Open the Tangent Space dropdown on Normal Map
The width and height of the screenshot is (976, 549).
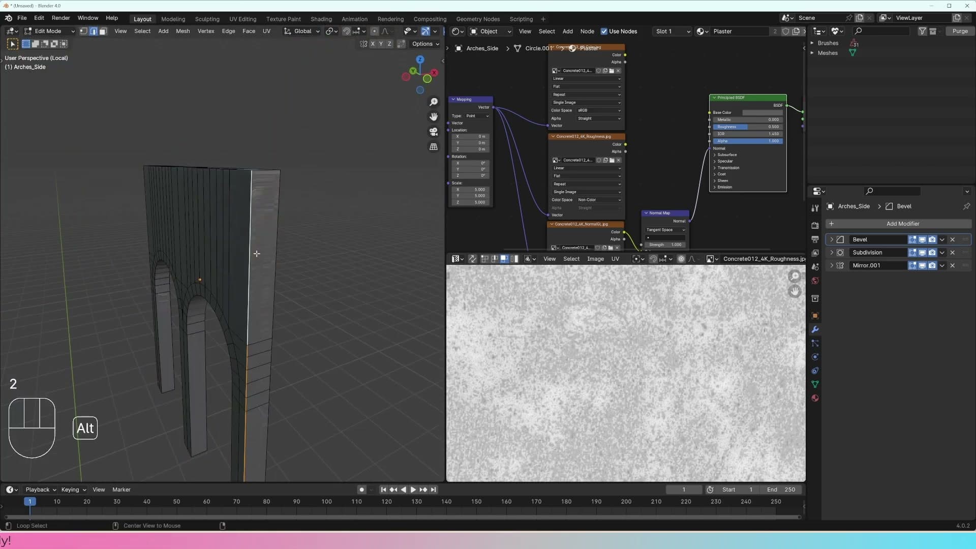point(665,230)
